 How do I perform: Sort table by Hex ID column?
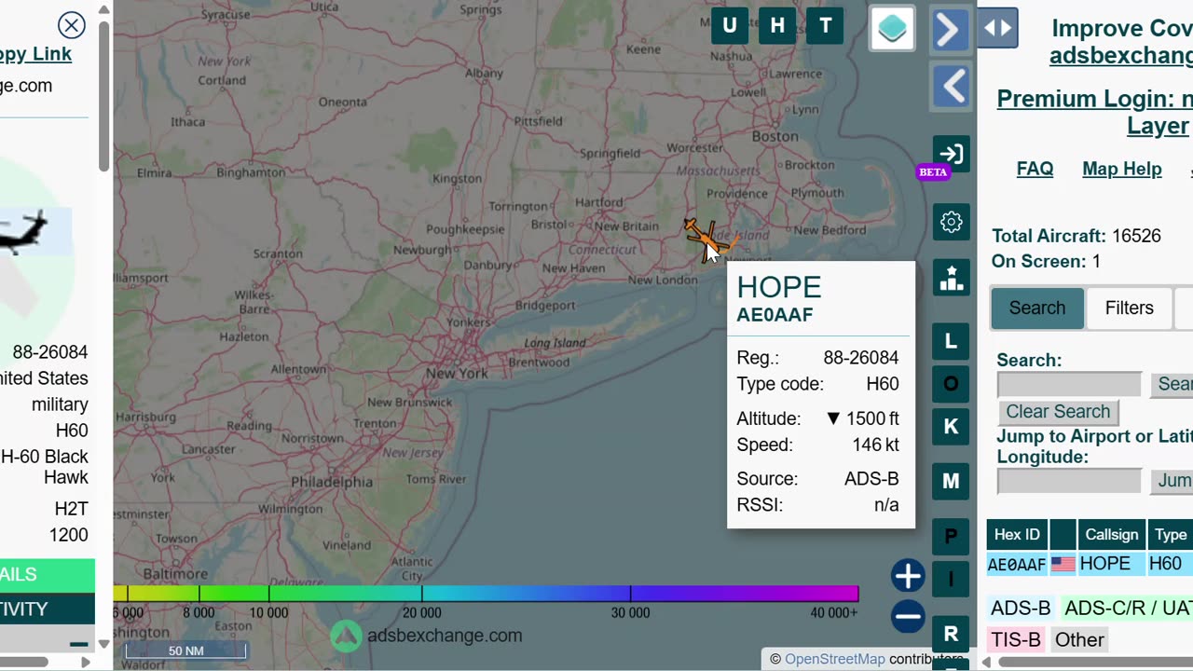click(1017, 535)
